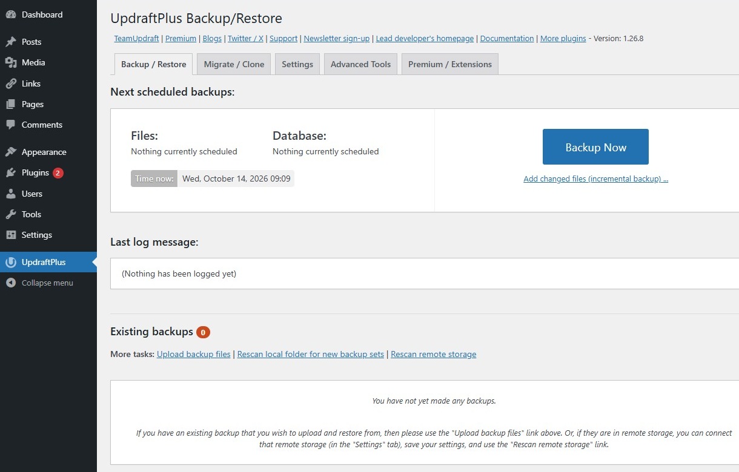Click the Media icon in sidebar
Screen dimensions: 739x472
[x=11, y=62]
